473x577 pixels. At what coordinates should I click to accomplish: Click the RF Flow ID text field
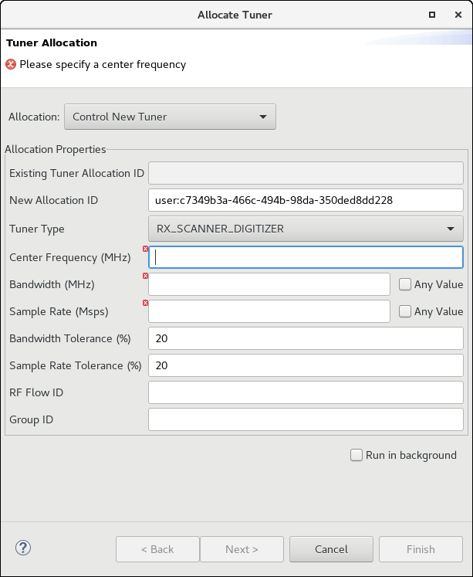(306, 392)
